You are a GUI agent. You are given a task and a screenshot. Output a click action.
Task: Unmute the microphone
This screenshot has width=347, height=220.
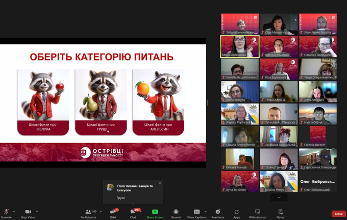coord(6,212)
